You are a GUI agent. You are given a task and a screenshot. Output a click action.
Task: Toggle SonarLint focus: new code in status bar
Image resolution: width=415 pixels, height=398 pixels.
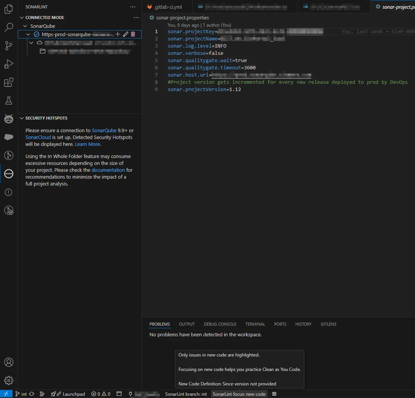tap(239, 394)
